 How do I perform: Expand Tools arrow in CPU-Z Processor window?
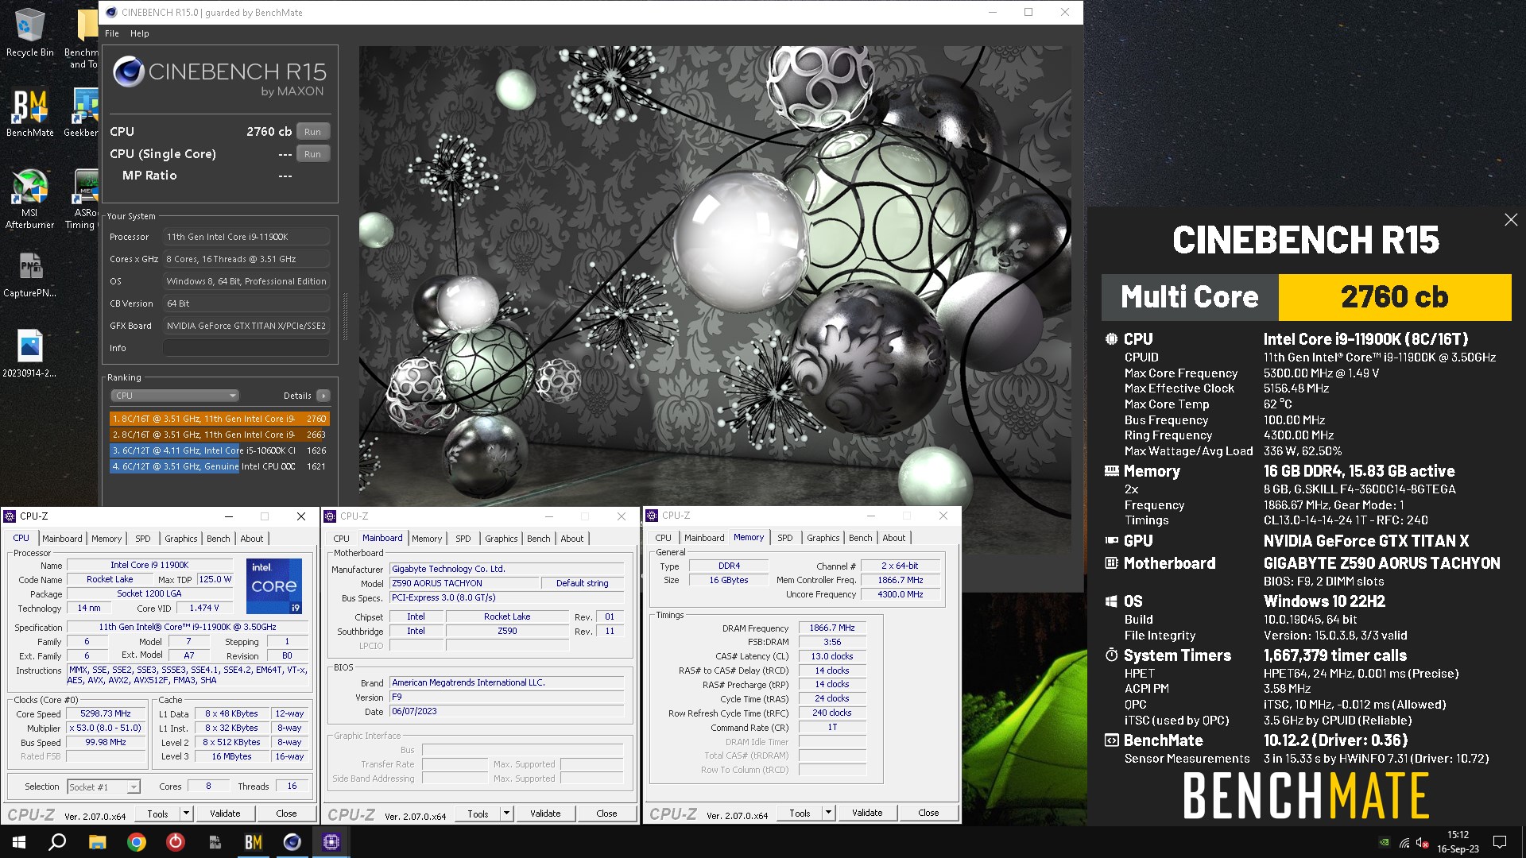click(x=186, y=814)
